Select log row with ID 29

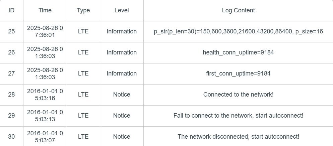click(x=11, y=116)
